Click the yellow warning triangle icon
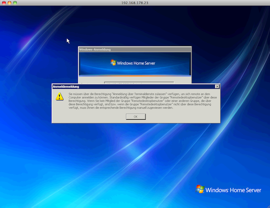 click(60, 97)
